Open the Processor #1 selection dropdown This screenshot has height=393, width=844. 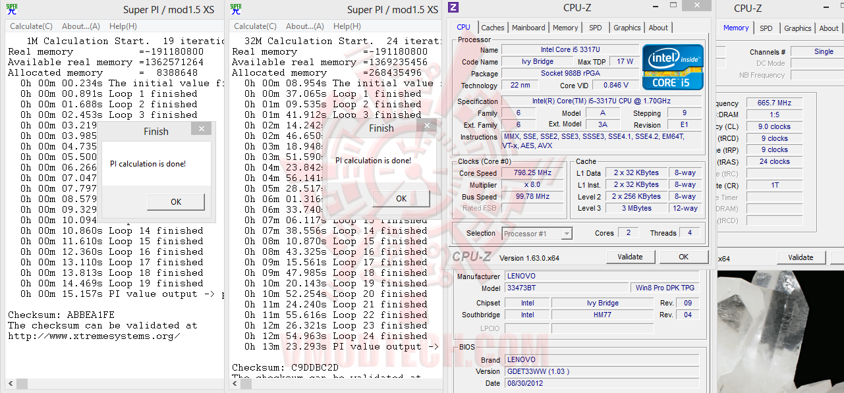(537, 233)
